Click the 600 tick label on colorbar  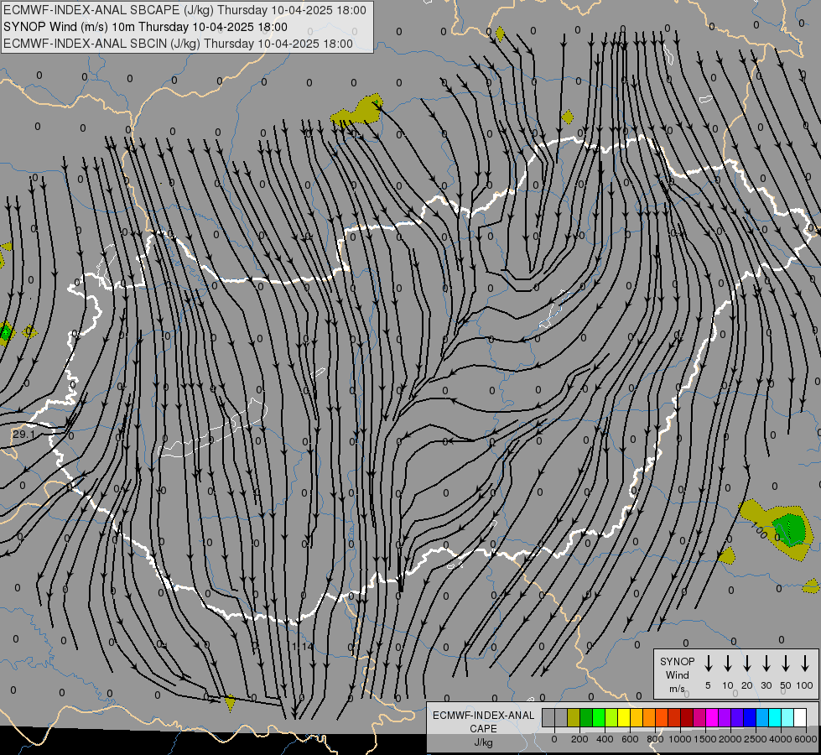pyautogui.click(x=630, y=739)
